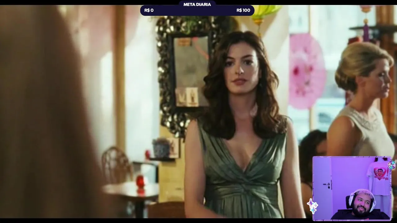Image resolution: width=397 pixels, height=223 pixels.
Task: Click the smiley face icon on webcam frame
Action: click(x=392, y=165)
